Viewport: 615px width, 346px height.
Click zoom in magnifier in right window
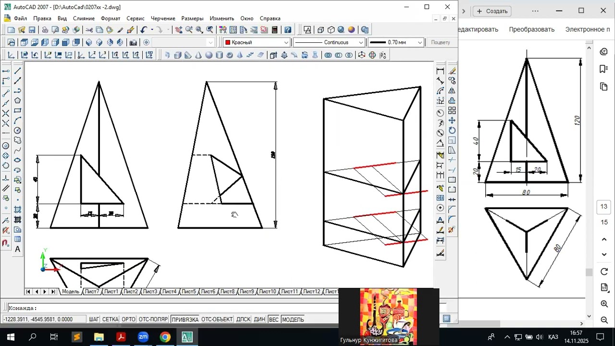click(x=604, y=304)
